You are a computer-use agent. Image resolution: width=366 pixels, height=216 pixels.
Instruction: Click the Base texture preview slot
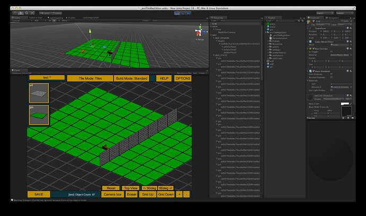(346, 111)
